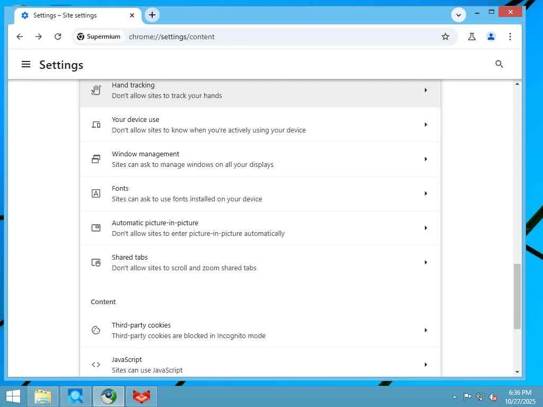
Task: Click the Window management icon
Action: pos(96,159)
